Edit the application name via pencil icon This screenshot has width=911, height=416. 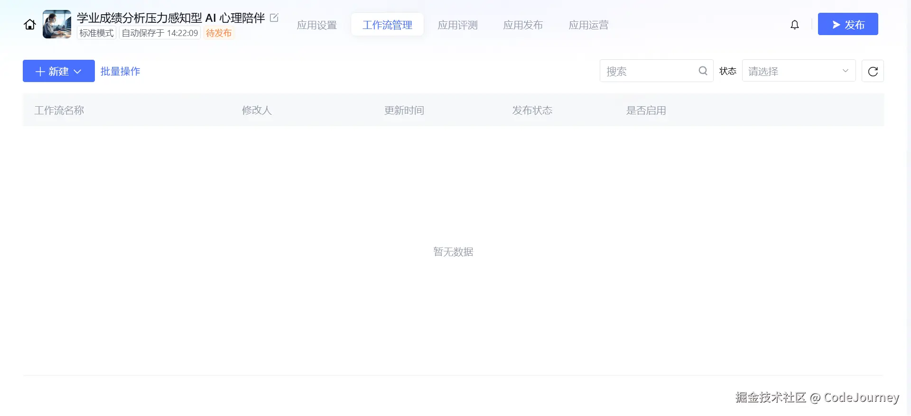pyautogui.click(x=274, y=18)
